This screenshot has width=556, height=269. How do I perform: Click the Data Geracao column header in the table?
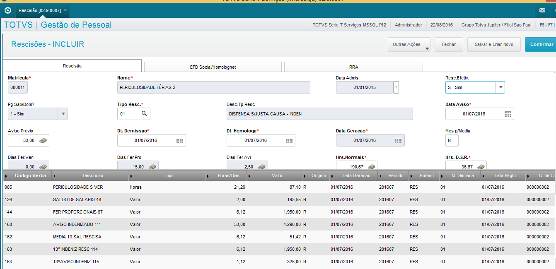tap(353, 176)
